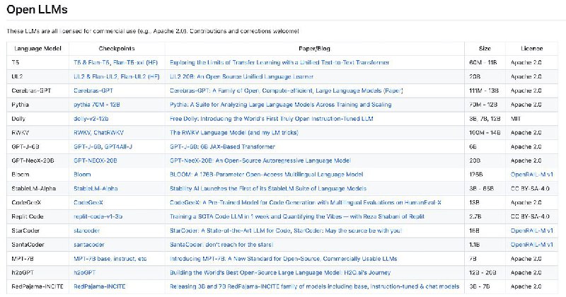566x297 pixels.
Task: Open the replit-code-v1-3b checkpoint link
Action: [x=98, y=216]
